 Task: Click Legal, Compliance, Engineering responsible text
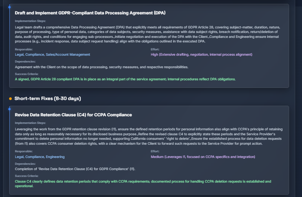40,157
